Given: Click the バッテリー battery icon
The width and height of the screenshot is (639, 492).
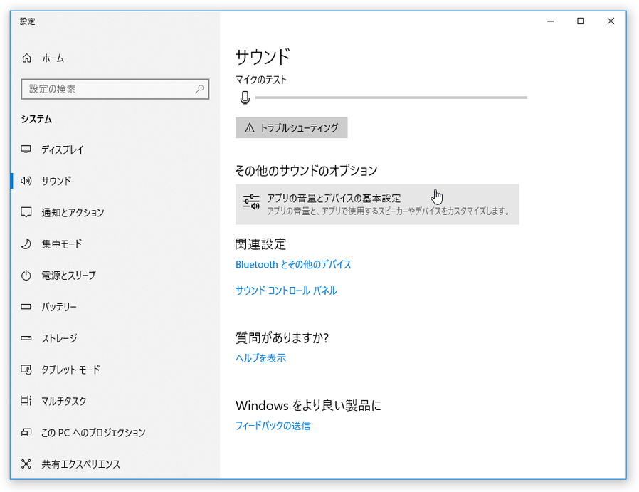Looking at the screenshot, I should tap(26, 307).
